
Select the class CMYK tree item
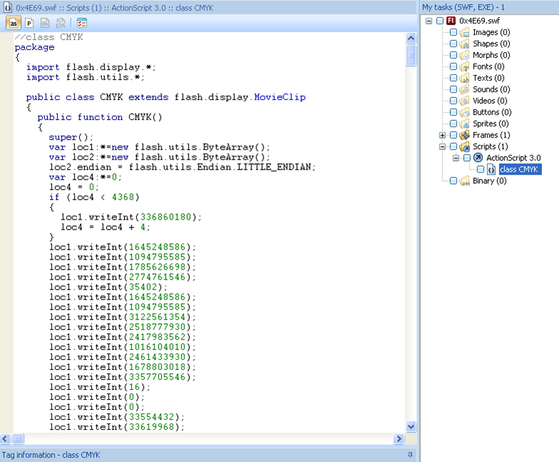(519, 169)
